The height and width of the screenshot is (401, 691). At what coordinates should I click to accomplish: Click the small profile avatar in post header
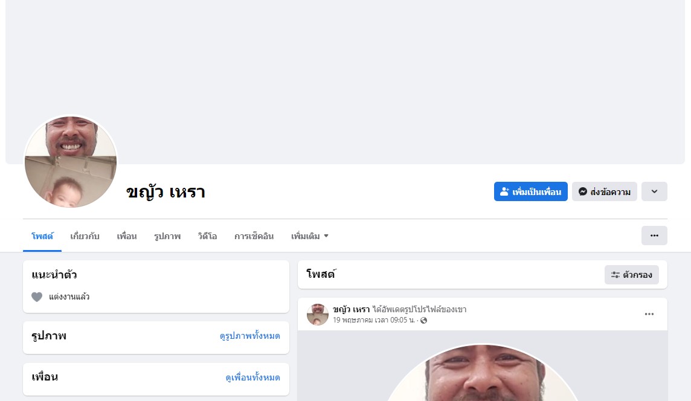point(317,314)
